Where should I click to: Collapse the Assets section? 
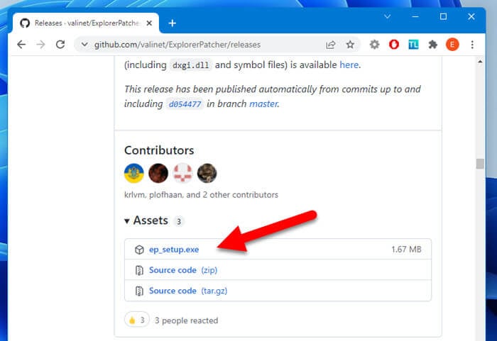(x=146, y=220)
